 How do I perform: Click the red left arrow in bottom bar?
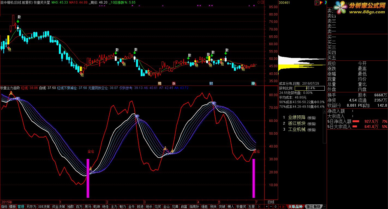pos(280,207)
